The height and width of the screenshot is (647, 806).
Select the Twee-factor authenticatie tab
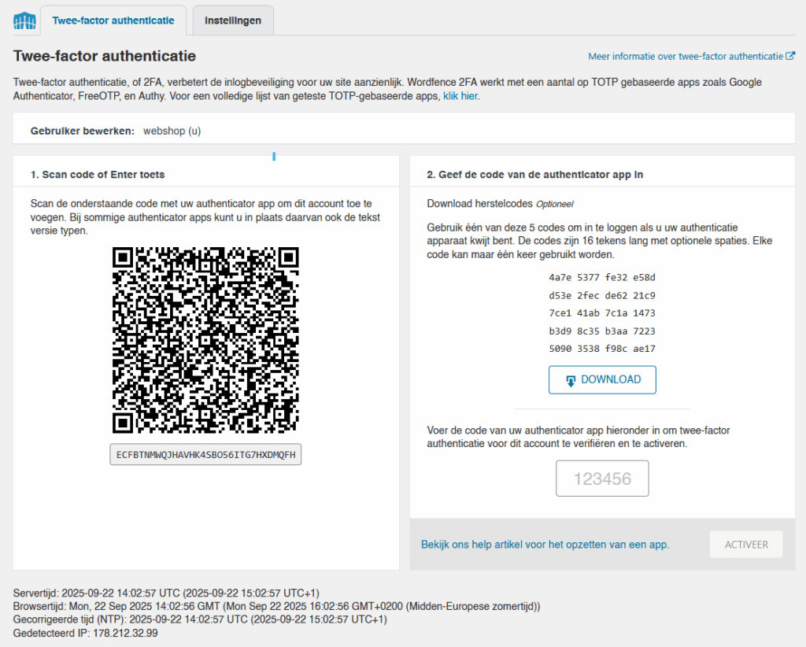pyautogui.click(x=113, y=21)
